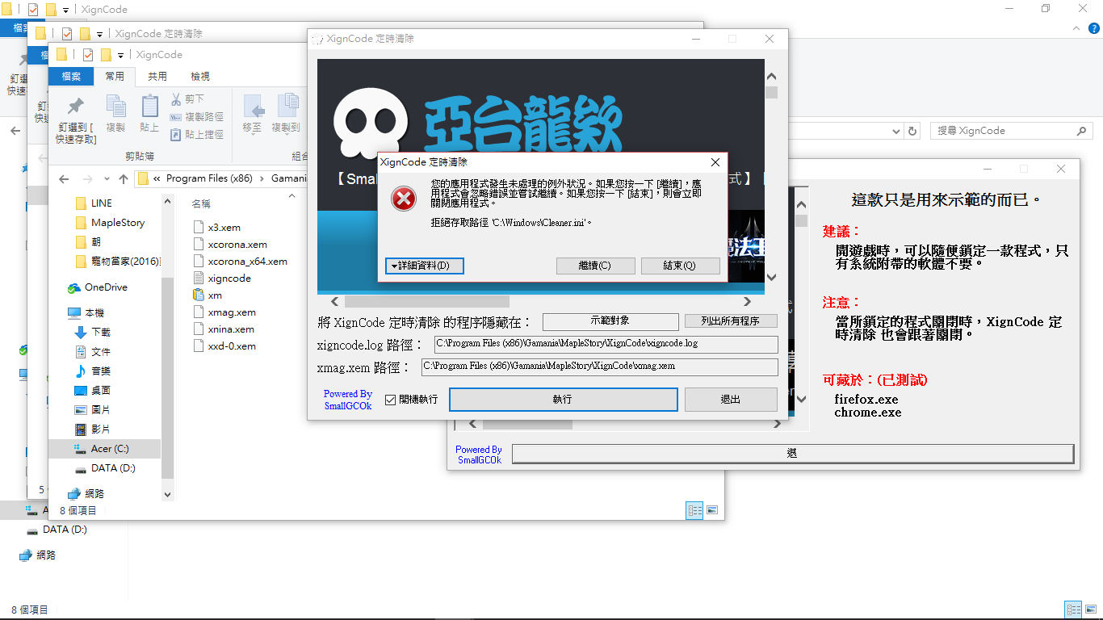1103x620 pixels.
Task: Go back in front Explorer
Action: [65, 178]
